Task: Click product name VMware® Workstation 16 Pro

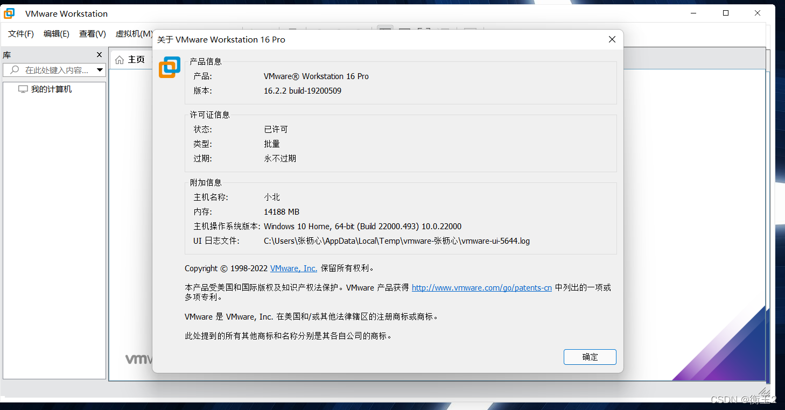Action: (316, 76)
